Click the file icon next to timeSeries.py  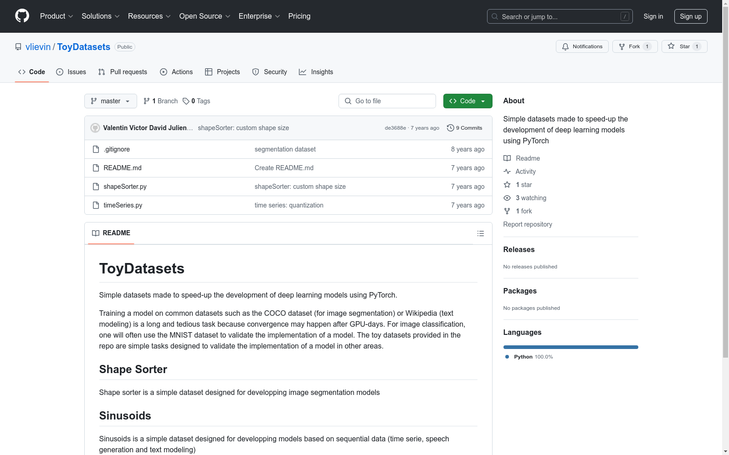click(x=96, y=205)
